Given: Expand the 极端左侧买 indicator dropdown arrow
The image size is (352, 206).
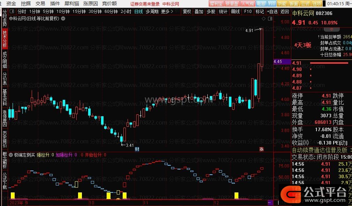Looking at the screenshot, I should [x=11, y=154].
